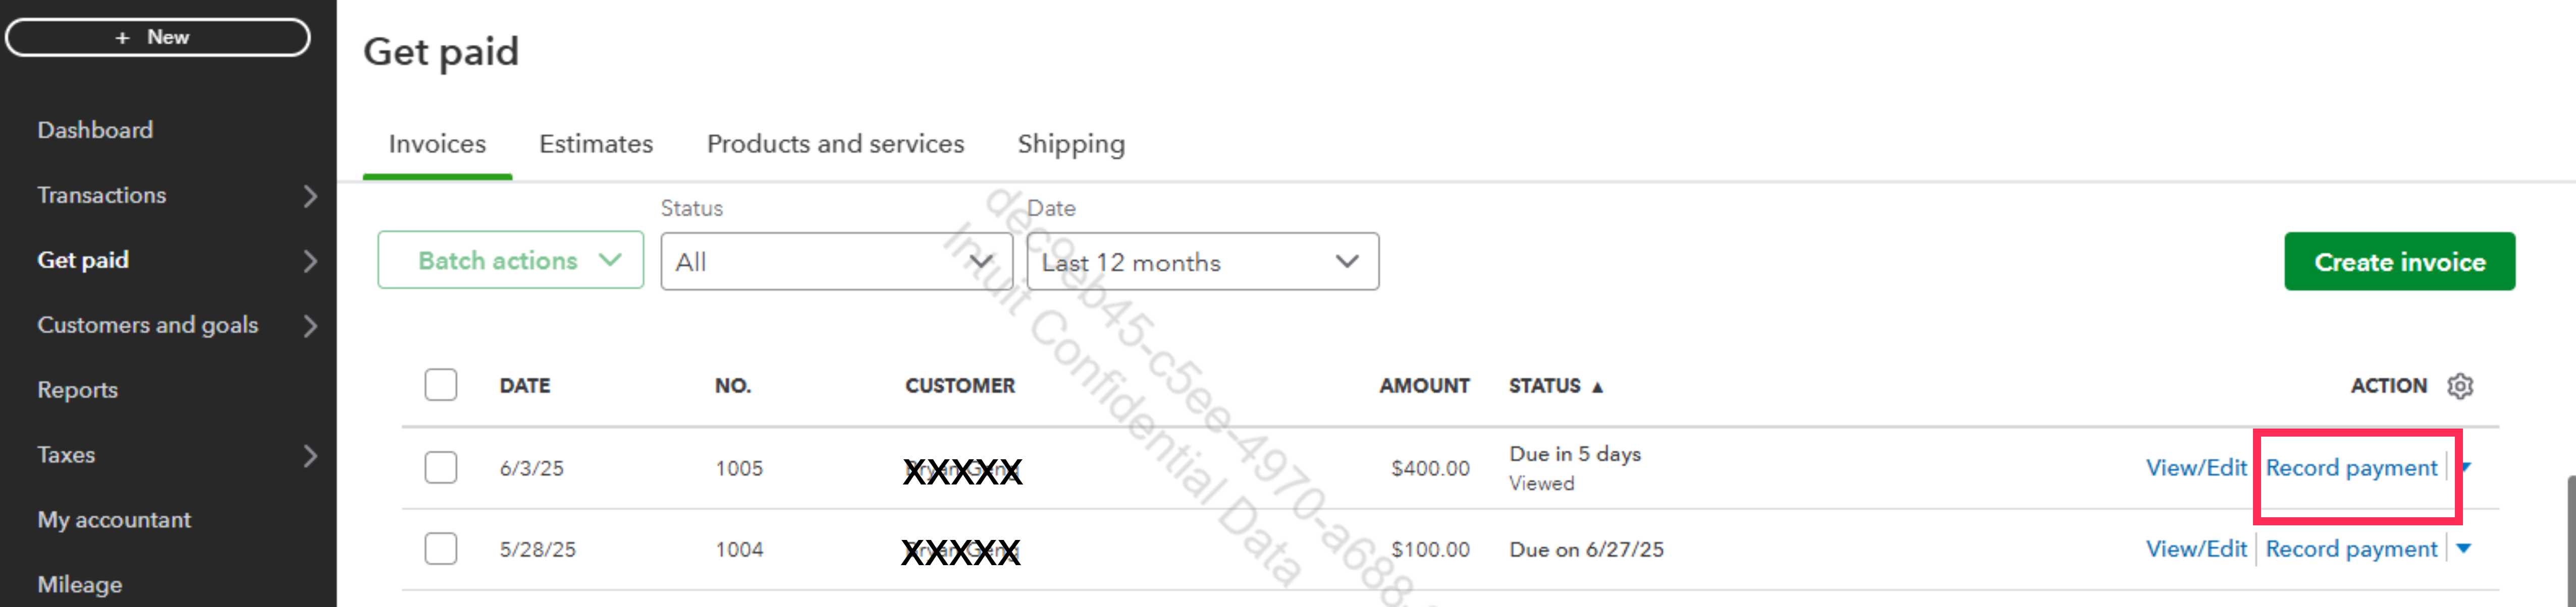
Task: Open action arrow for invoice 1005
Action: (2465, 467)
